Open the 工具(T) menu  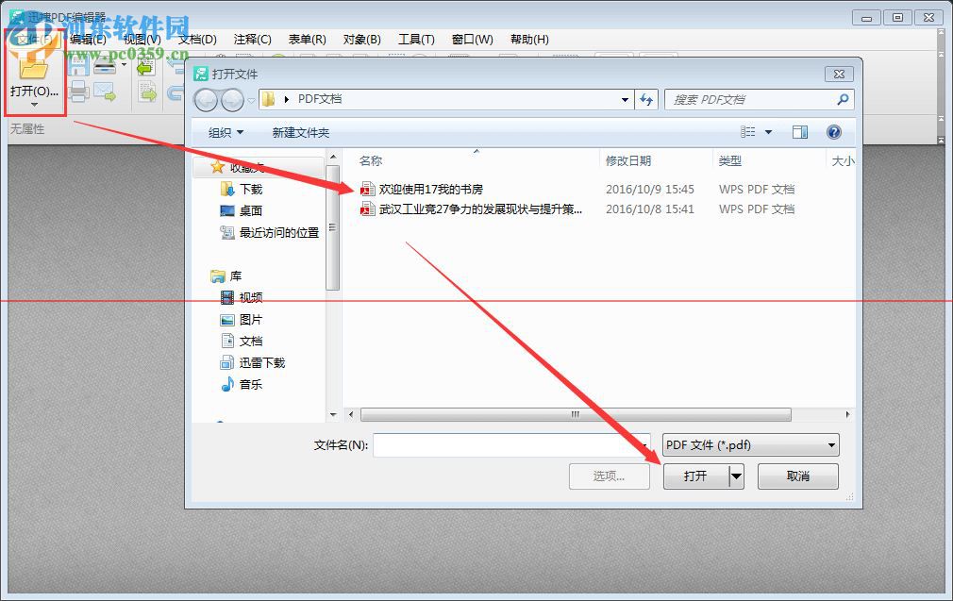416,40
